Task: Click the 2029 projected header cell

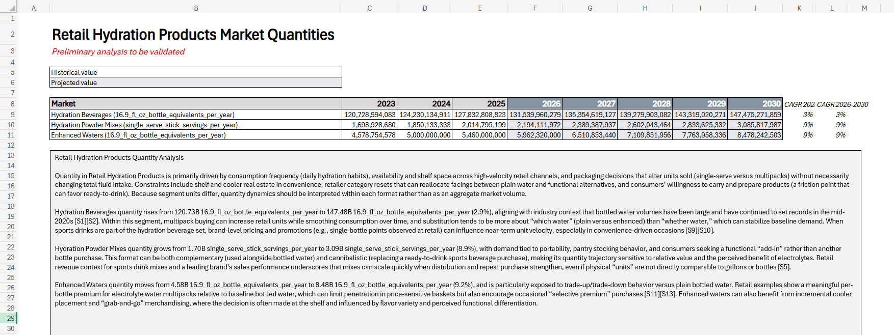Action: [700, 104]
